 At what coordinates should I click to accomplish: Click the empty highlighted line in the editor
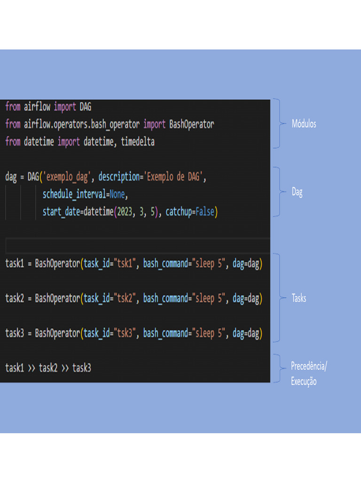coord(136,246)
